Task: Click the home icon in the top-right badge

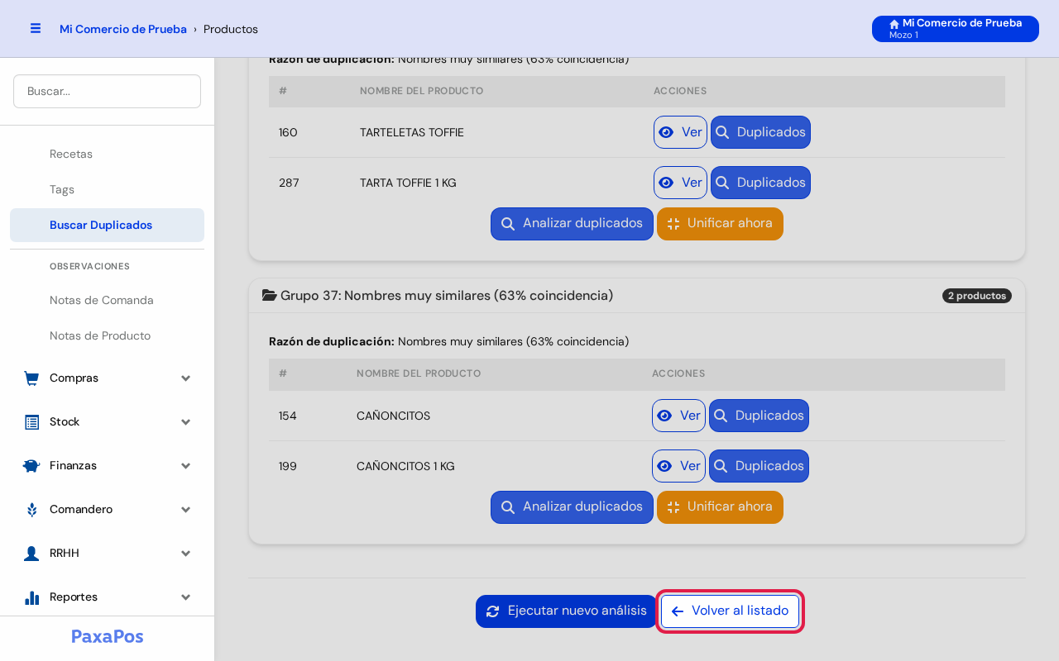Action: click(x=894, y=24)
